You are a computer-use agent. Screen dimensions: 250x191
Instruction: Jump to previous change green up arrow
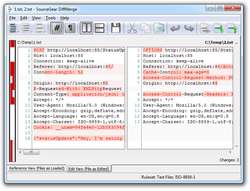point(232,28)
